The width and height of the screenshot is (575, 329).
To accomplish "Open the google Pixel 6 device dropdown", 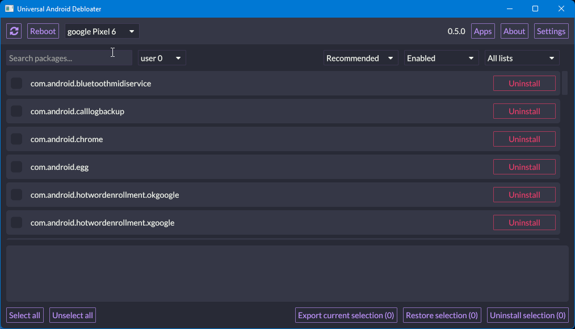I will point(102,31).
